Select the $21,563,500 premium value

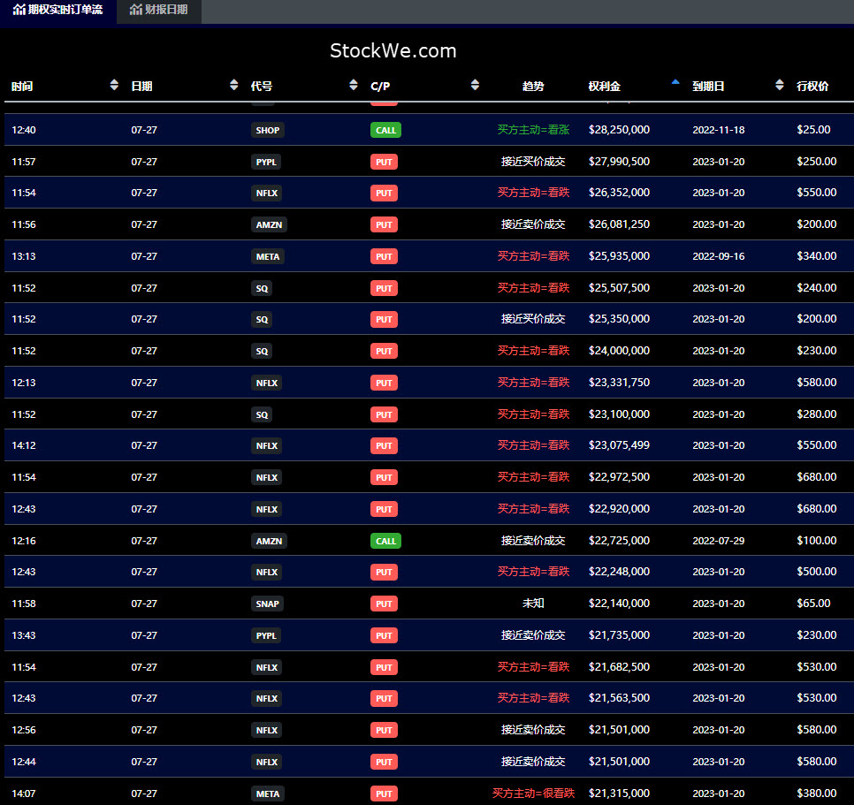coord(619,697)
